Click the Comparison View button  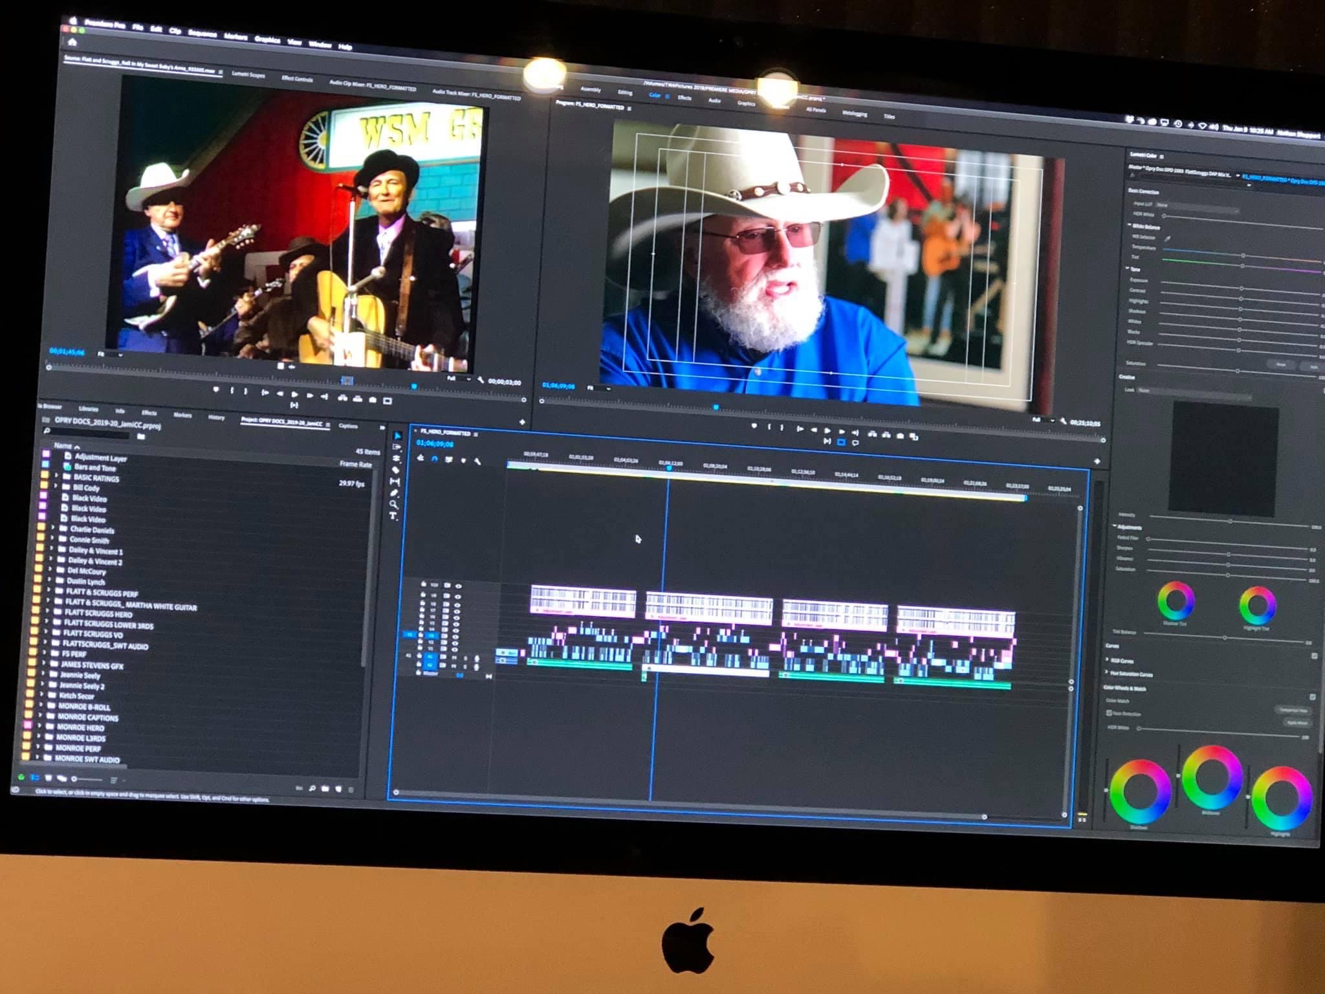1293,710
